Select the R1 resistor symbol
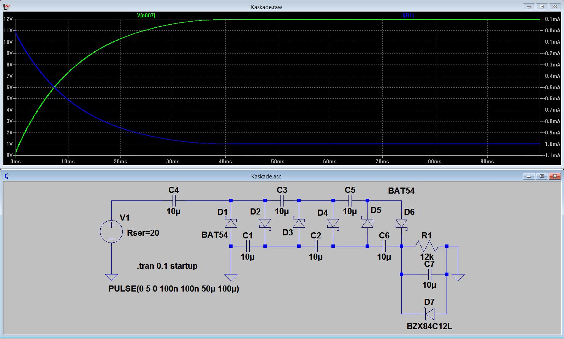 (x=427, y=246)
